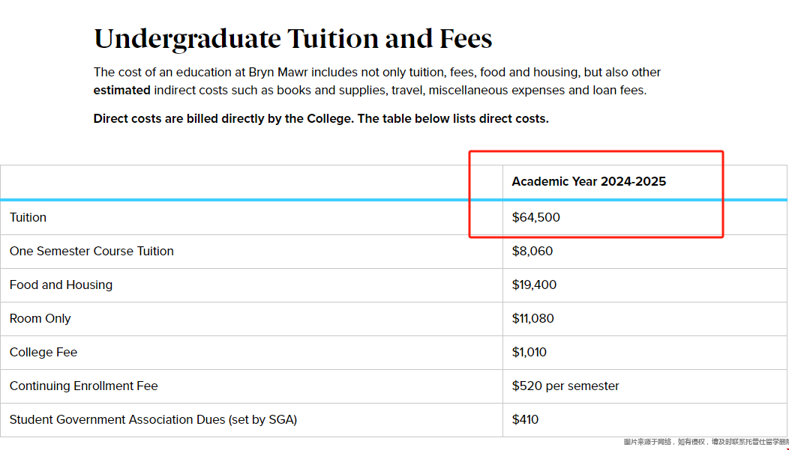
Task: Click the College Fee row label
Action: tap(43, 352)
